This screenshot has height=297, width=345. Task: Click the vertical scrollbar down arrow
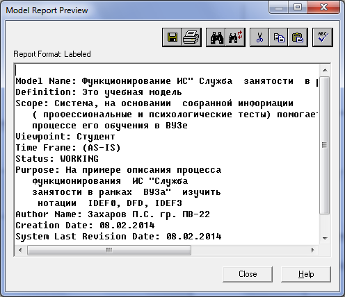pos(325,238)
